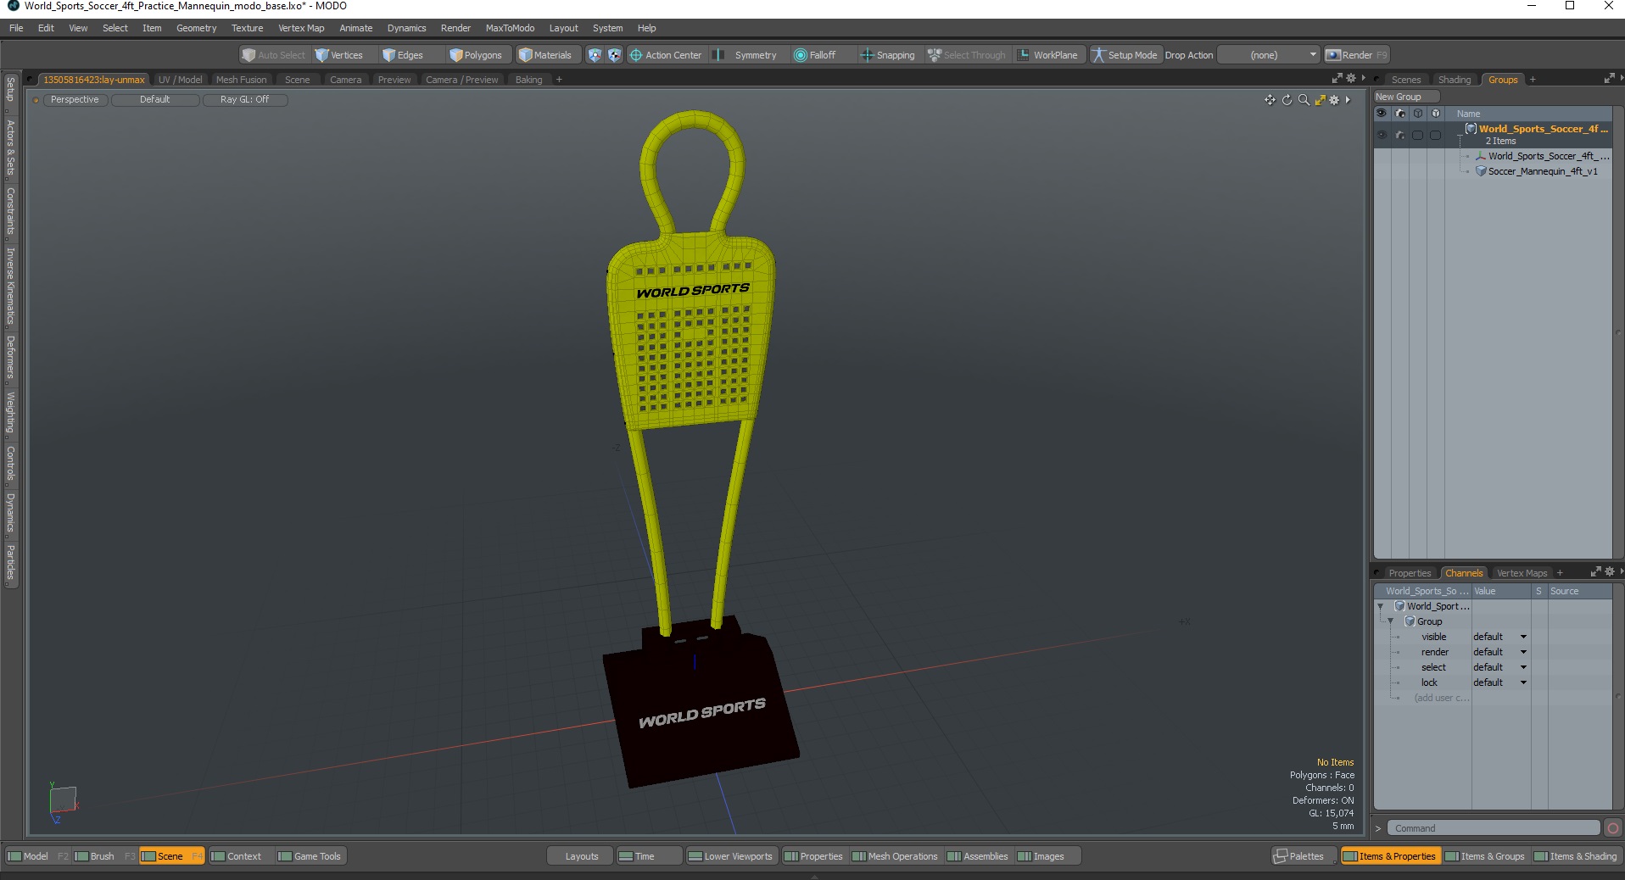Toggle render camera for World_Sports_Soccer group

pos(1400,135)
